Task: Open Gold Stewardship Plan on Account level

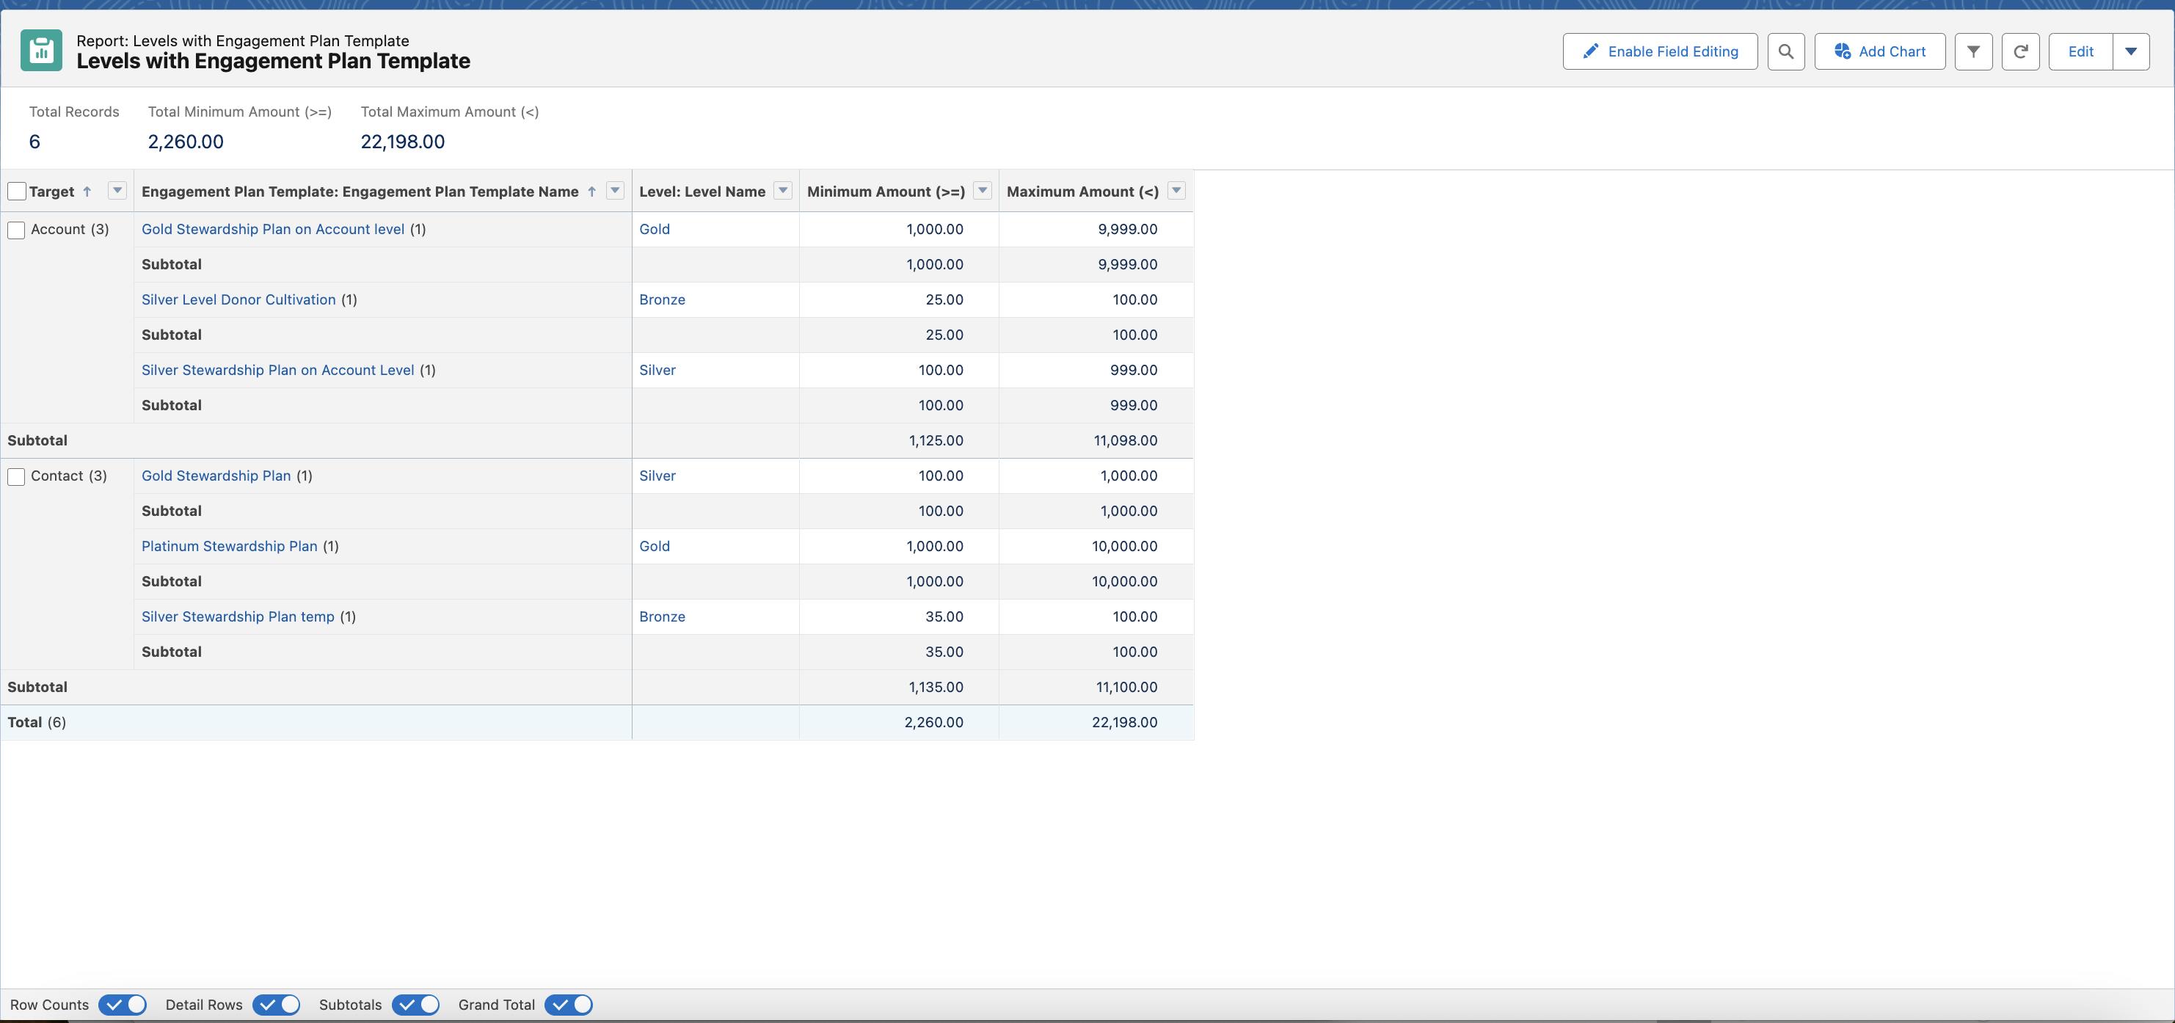Action: pyautogui.click(x=272, y=227)
